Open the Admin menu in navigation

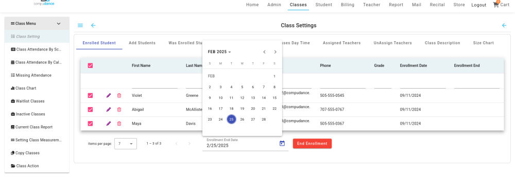point(274,5)
